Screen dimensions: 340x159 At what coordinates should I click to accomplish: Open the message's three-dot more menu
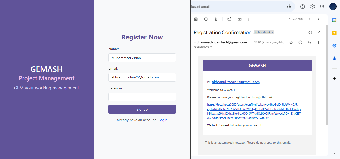[x=318, y=42]
